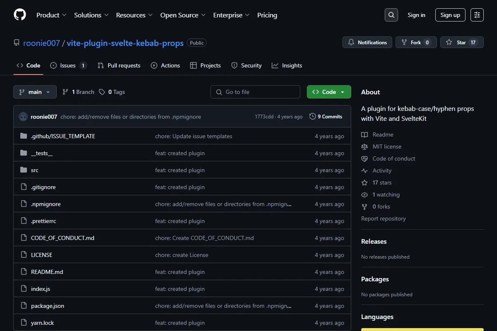Switch to the Issues tab

pyautogui.click(x=68, y=65)
